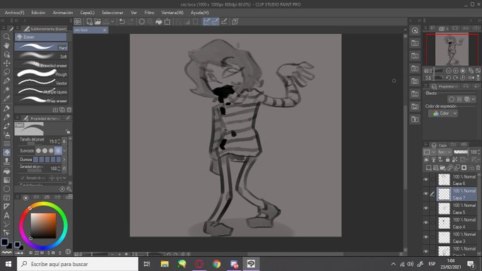Open Capa menu
Image resolution: width=482 pixels, height=271 pixels.
pyautogui.click(x=87, y=13)
